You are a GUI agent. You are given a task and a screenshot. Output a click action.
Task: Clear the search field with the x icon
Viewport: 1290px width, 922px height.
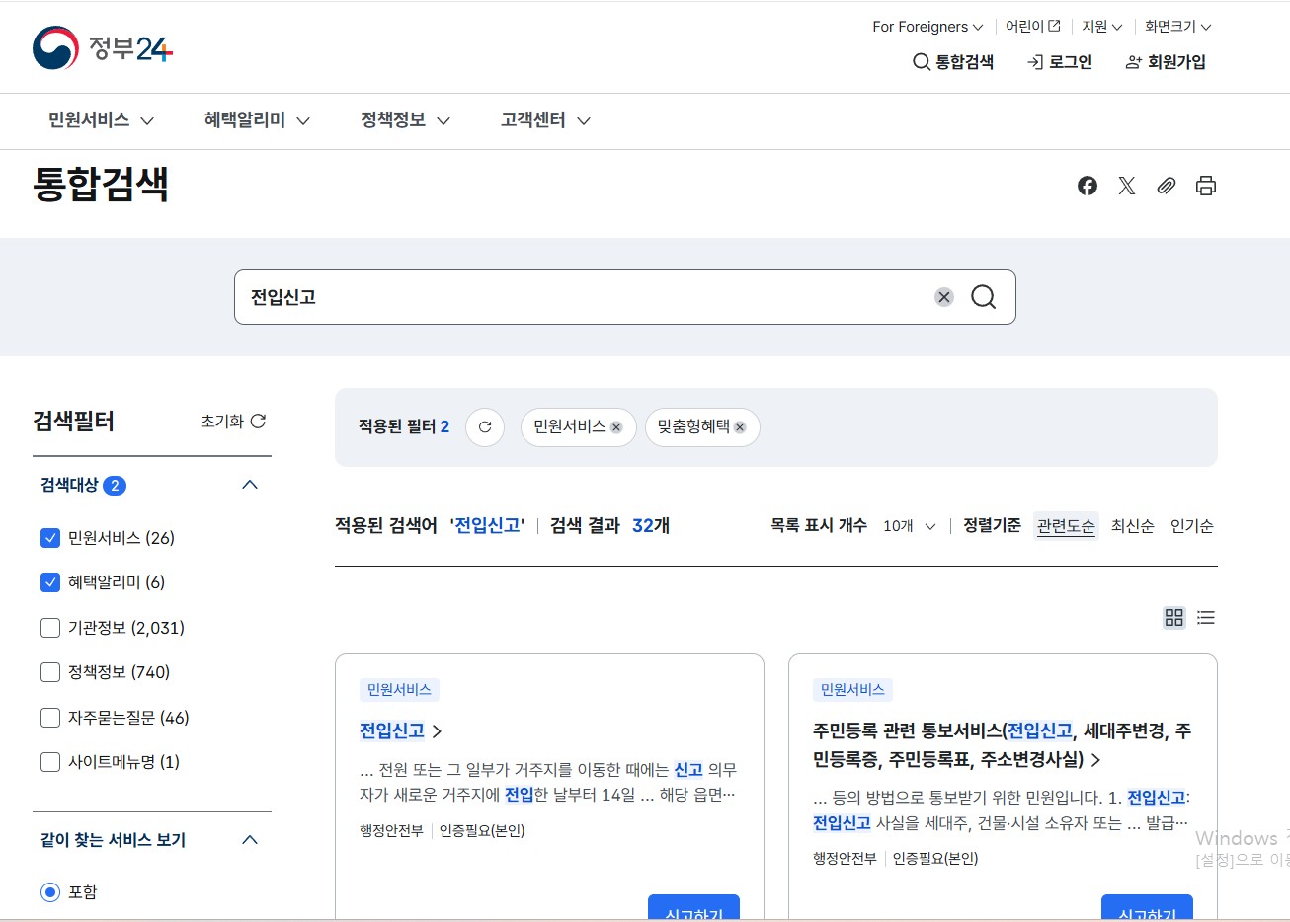coord(944,296)
